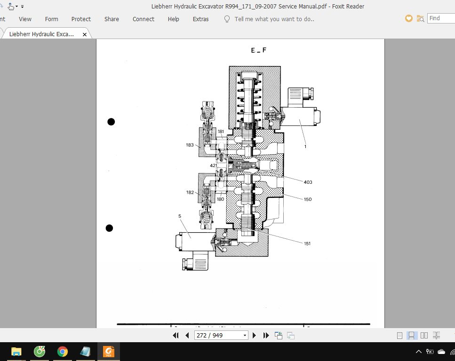Go to the first page

tap(176, 335)
